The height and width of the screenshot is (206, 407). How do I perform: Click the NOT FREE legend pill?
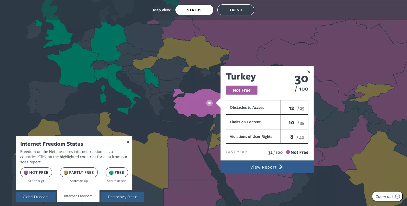pyautogui.click(x=36, y=172)
